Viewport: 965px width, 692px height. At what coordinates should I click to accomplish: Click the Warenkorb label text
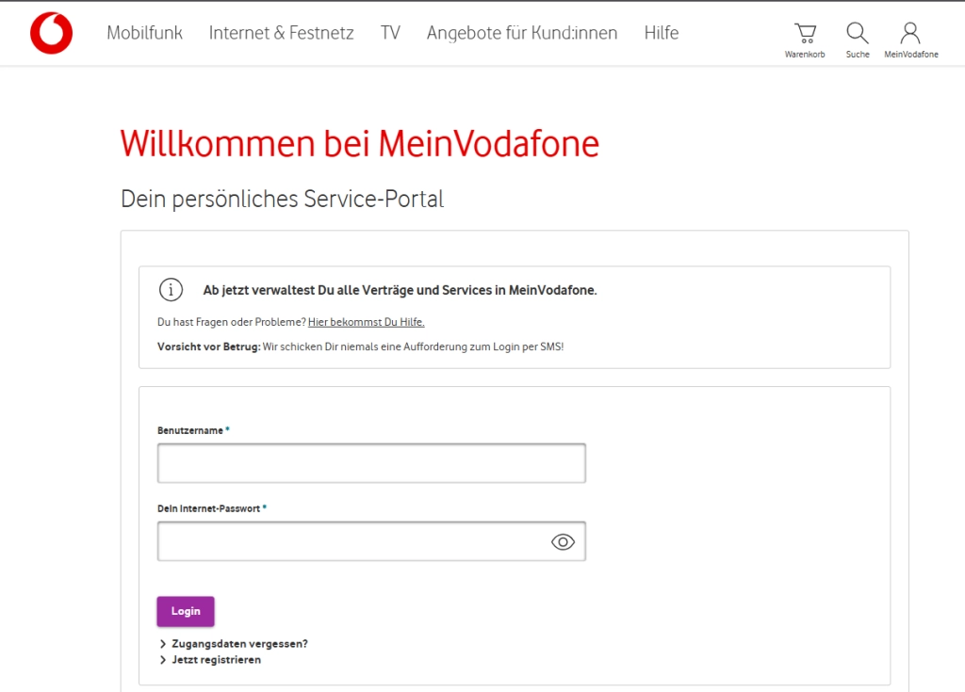(805, 55)
